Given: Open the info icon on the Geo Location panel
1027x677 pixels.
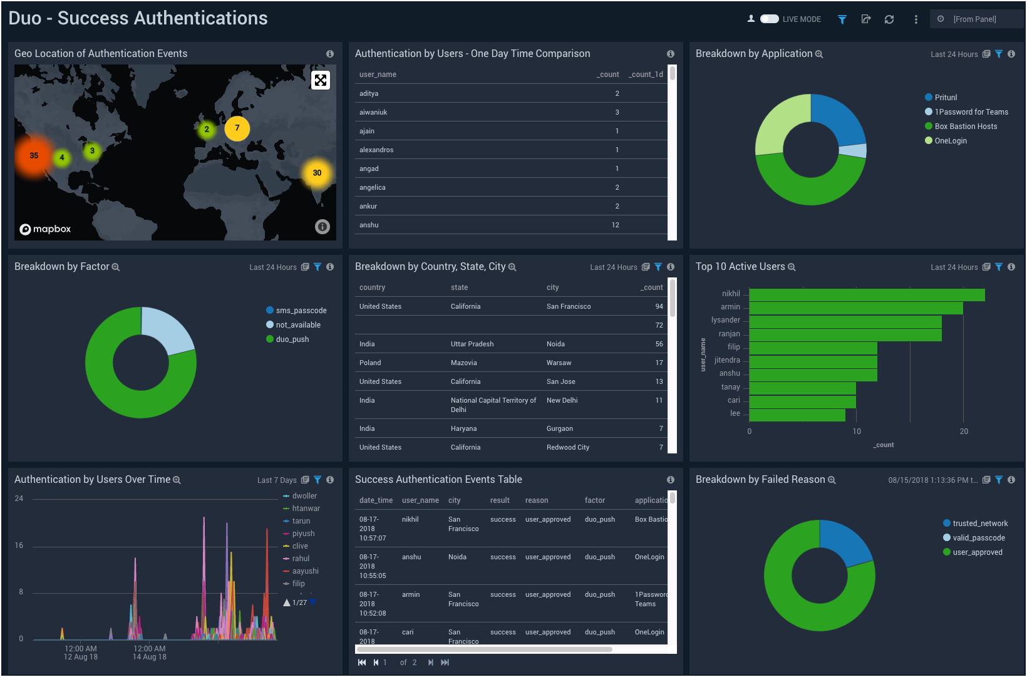Looking at the screenshot, I should pos(330,54).
